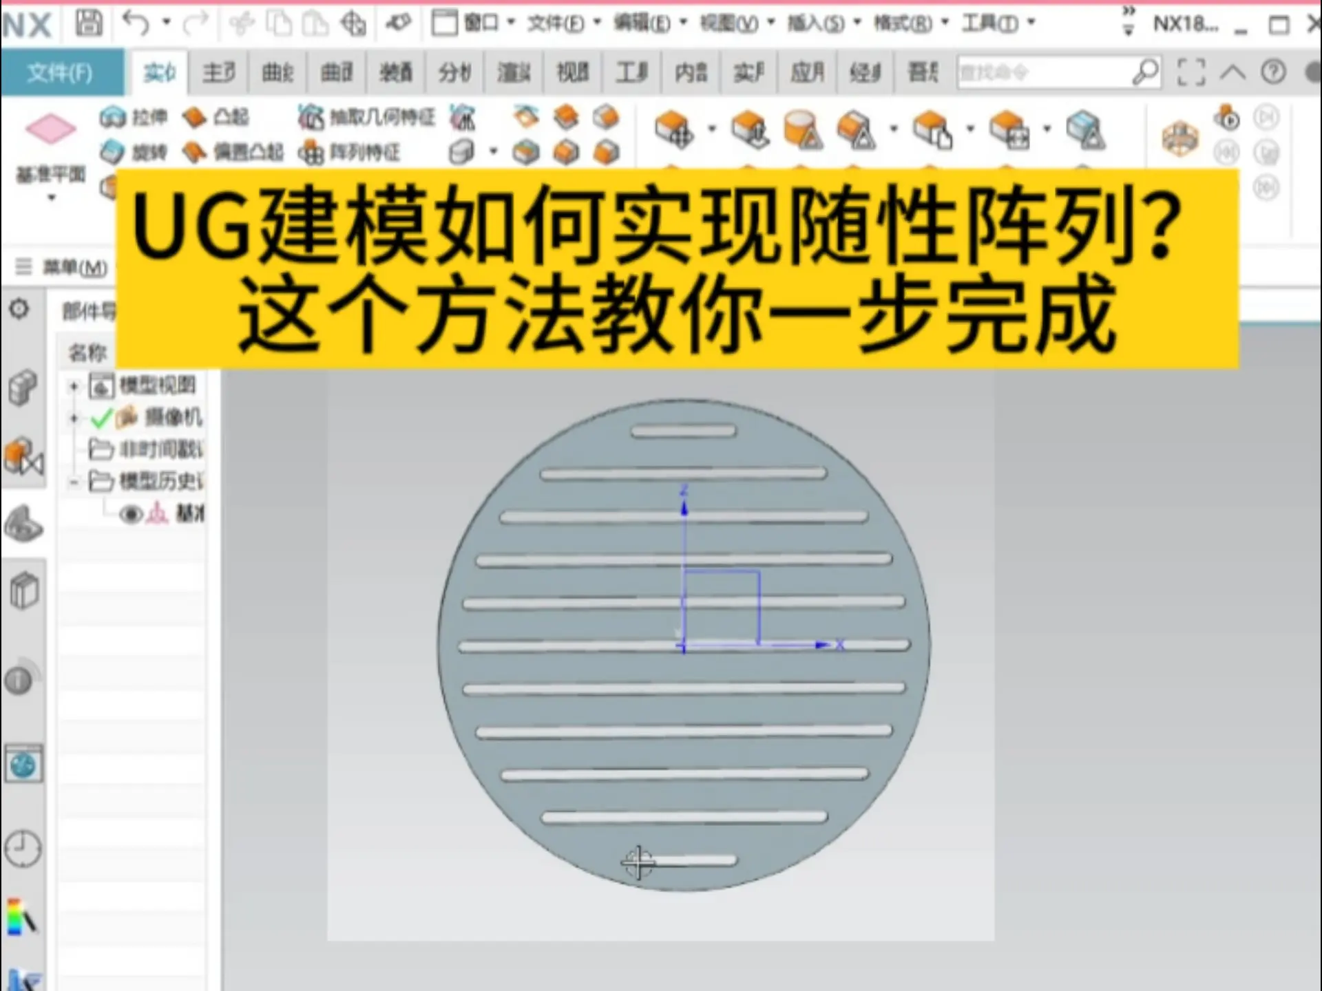Toggle the green check on 摄像机 node
1322x991 pixels.
pos(101,418)
